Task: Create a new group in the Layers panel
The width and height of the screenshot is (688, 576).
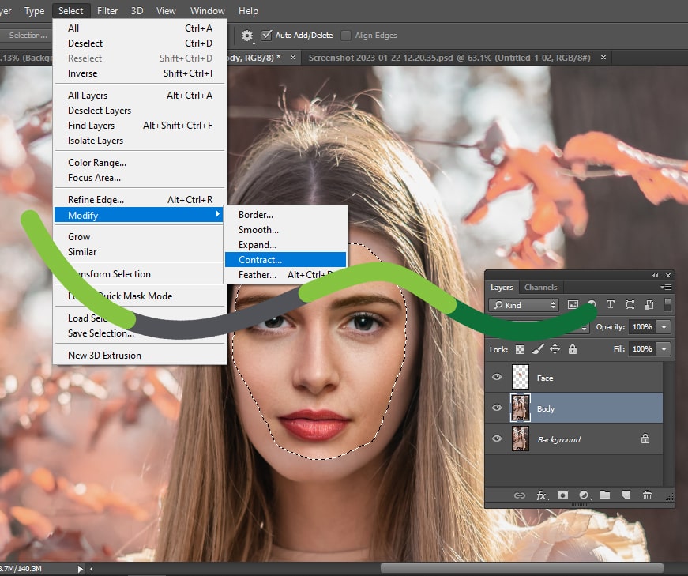Action: (604, 495)
